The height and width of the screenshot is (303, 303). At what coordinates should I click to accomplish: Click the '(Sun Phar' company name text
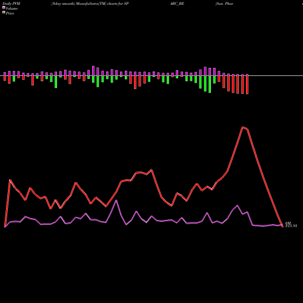coord(224,4)
